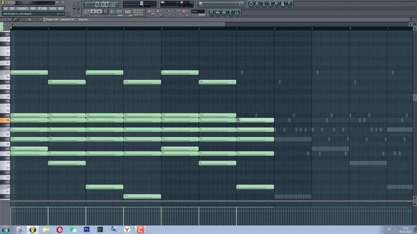Click the round X shortcut icon in top bar
The height and width of the screenshot is (234, 417).
tap(270, 4)
